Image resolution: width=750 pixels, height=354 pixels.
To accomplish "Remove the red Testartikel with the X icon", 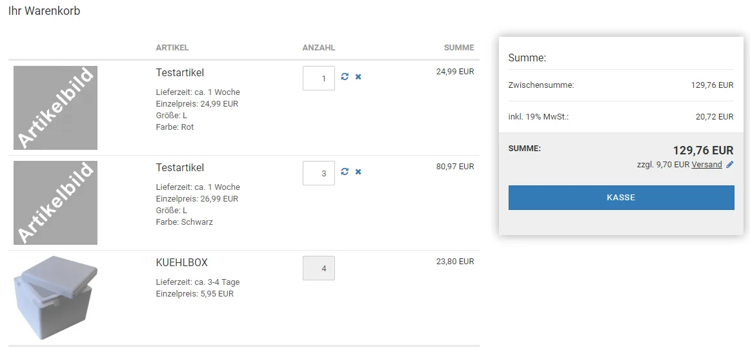I will 358,77.
